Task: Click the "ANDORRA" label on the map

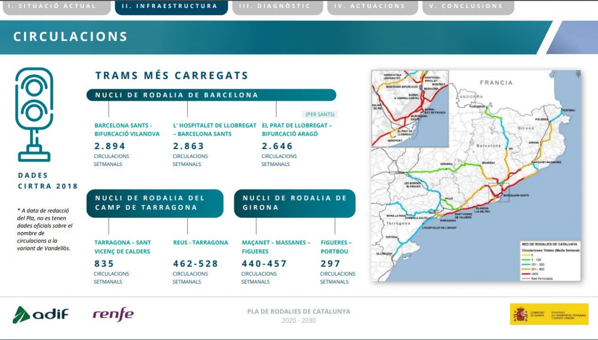Action: (x=471, y=97)
